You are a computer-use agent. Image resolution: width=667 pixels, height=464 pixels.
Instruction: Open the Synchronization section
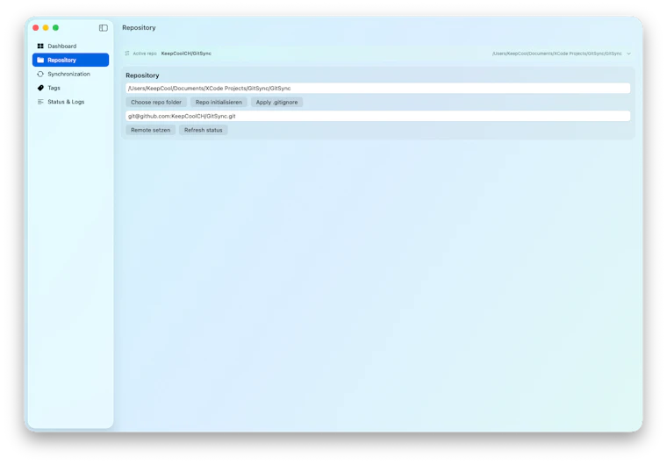pos(70,74)
